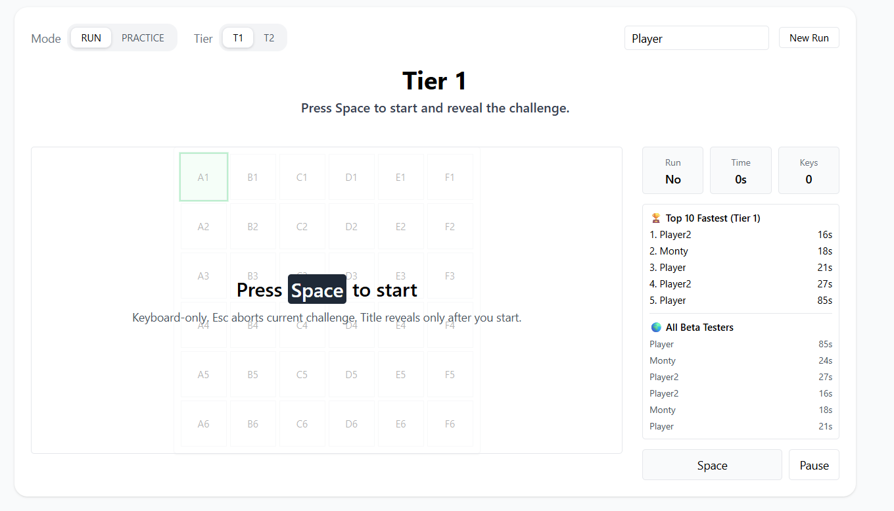
Task: Select grid cell F1
Action: (450, 177)
